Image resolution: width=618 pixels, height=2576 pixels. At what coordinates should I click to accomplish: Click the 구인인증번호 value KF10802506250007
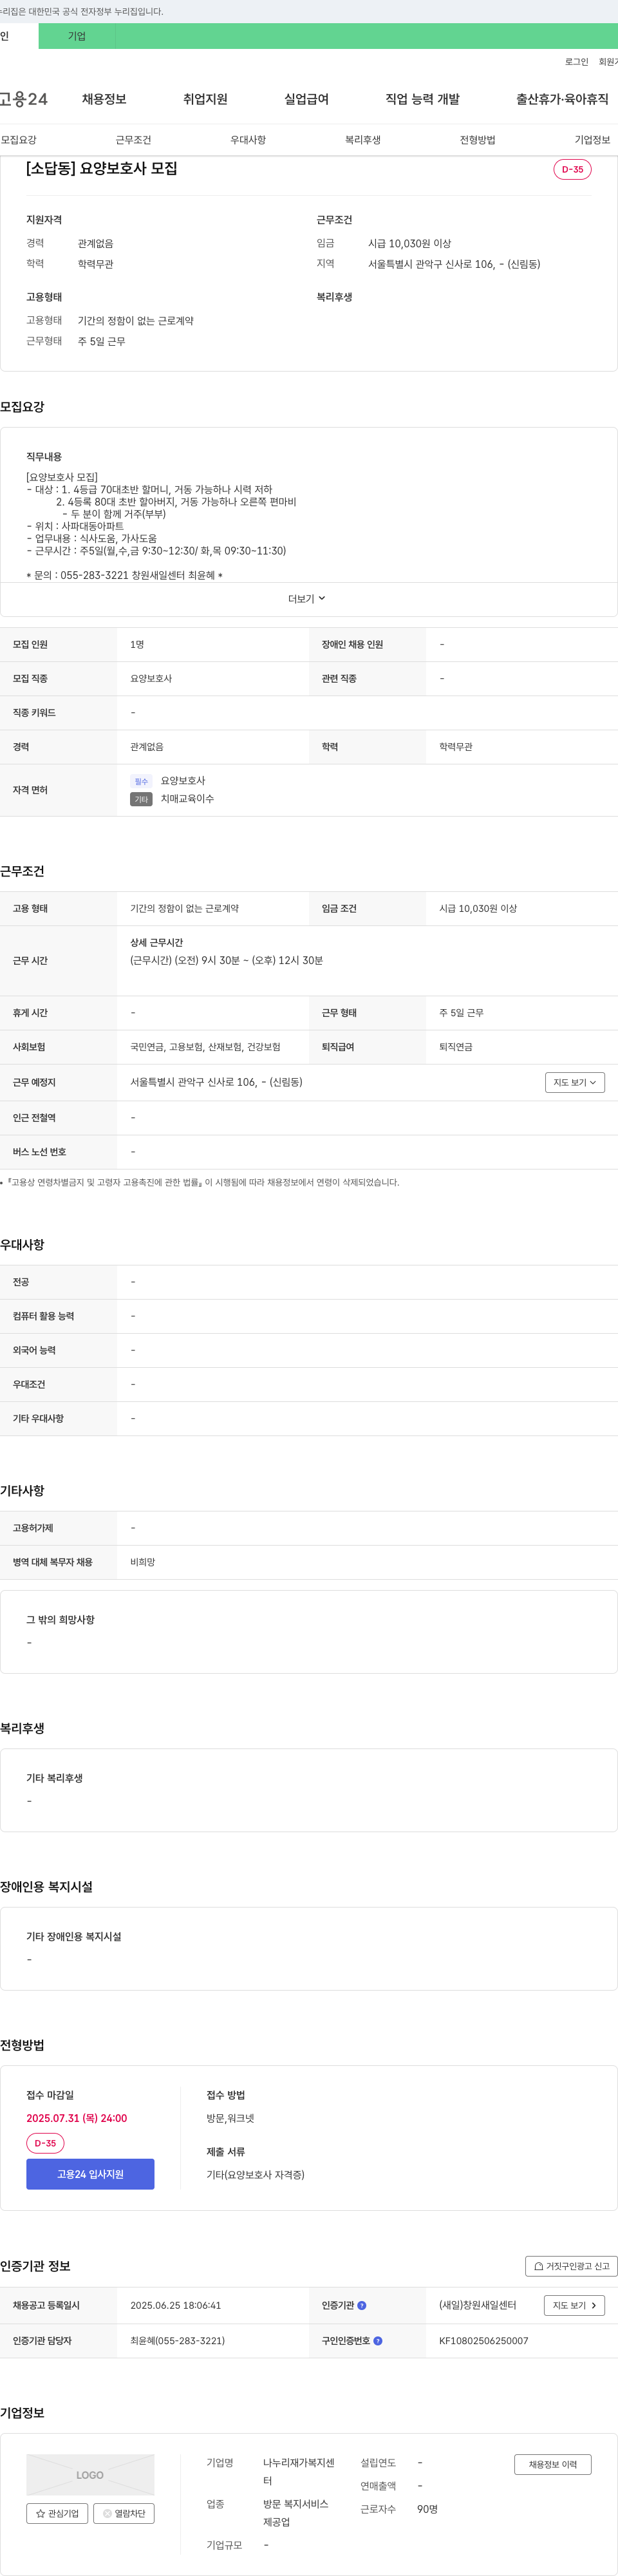coord(484,2341)
